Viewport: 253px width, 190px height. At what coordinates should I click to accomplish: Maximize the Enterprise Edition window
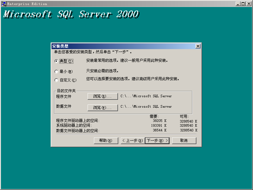[243, 4]
